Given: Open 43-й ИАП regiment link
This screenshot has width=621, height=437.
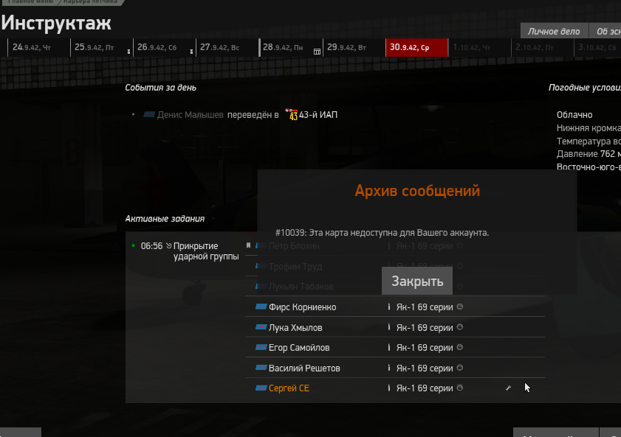Looking at the screenshot, I should pyautogui.click(x=318, y=115).
